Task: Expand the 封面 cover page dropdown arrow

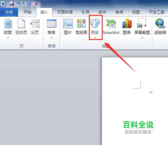Action: (8, 38)
